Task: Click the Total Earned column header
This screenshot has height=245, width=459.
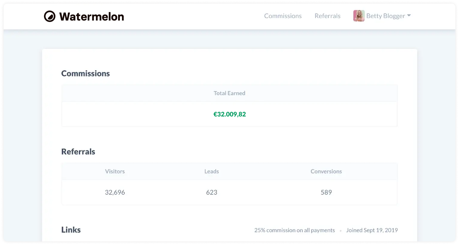Action: click(x=229, y=93)
